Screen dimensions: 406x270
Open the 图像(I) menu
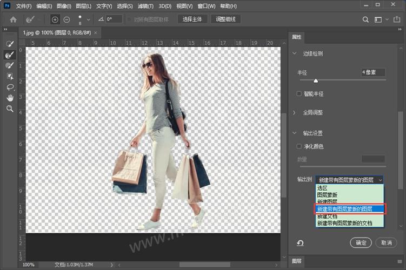[x=64, y=6]
